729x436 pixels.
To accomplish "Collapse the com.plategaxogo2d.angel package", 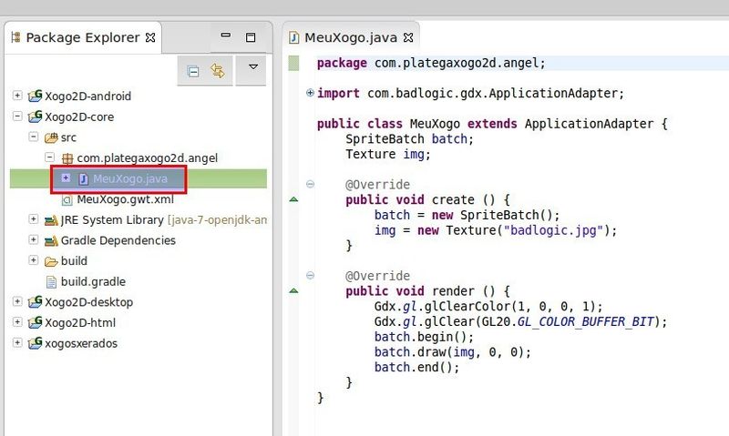I will tap(50, 157).
